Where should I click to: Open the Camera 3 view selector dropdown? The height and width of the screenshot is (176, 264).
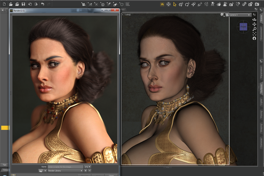coord(238,15)
